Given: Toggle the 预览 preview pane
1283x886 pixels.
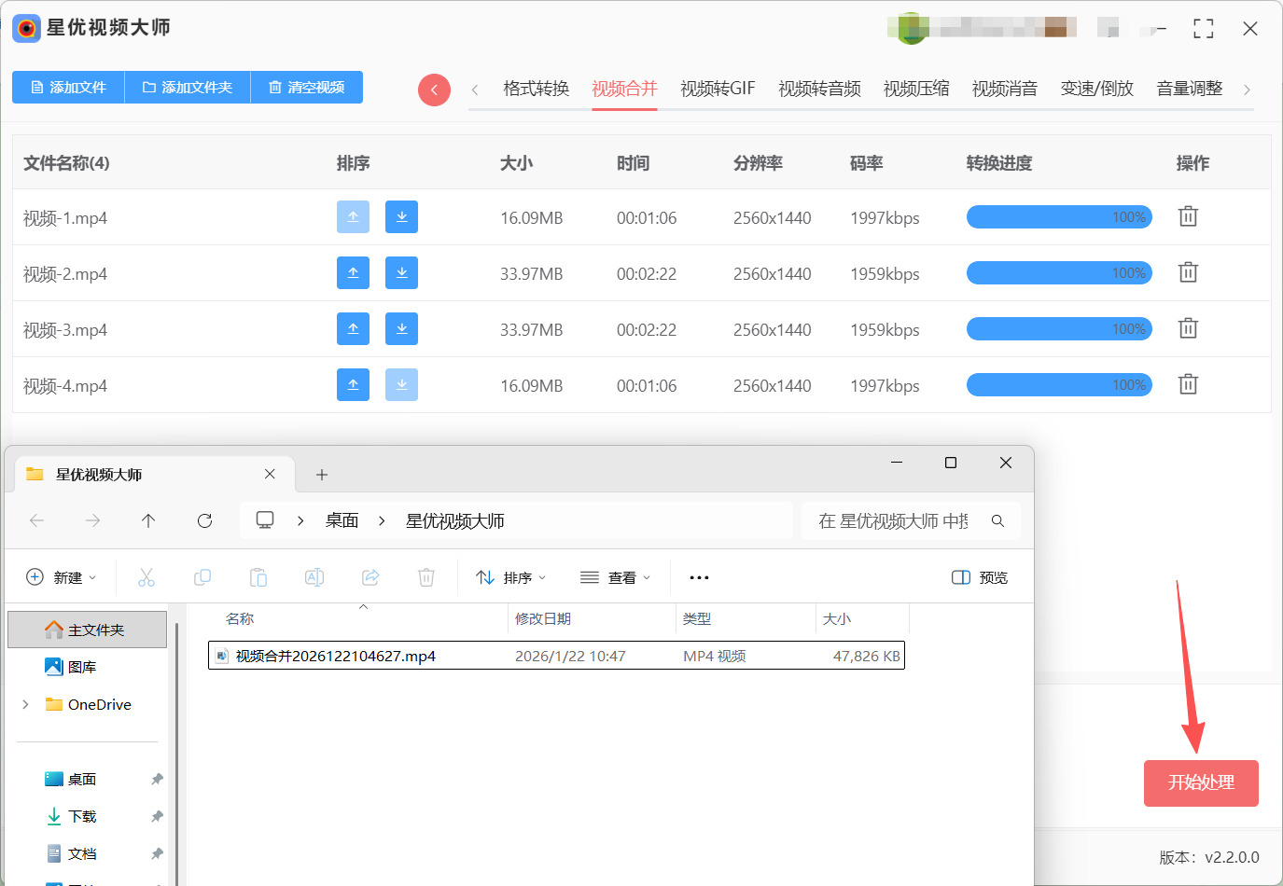Looking at the screenshot, I should click(x=980, y=577).
